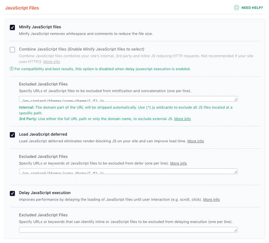Screen dimensions: 269x243
Task: Open More info for excluded defer files
Action: point(179,163)
